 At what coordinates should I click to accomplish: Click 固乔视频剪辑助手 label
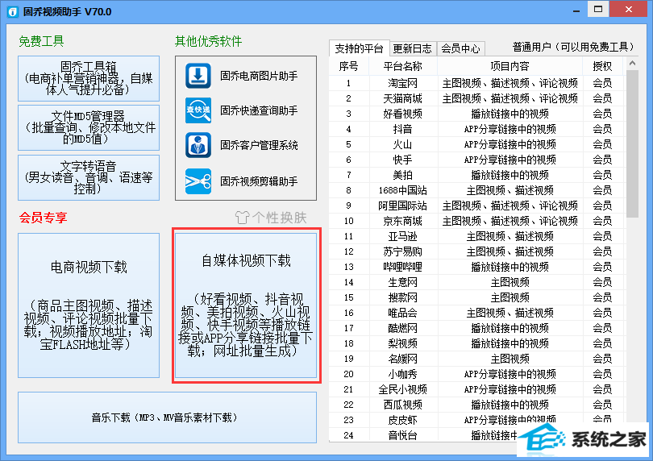click(259, 181)
